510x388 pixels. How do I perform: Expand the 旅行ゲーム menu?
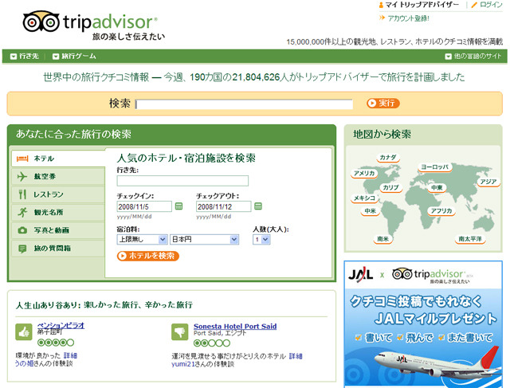point(74,57)
